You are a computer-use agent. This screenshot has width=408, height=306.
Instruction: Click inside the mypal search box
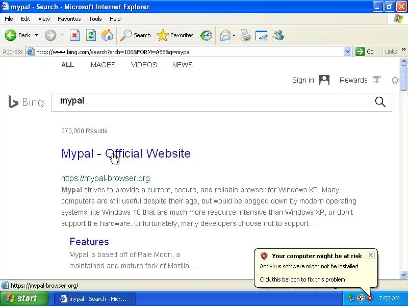coord(210,102)
